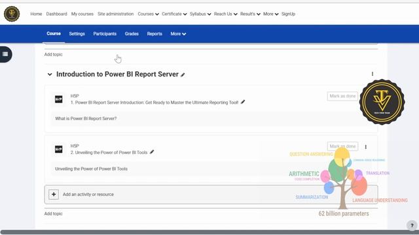Viewport: 419px width, 235px height.
Task: Expand the Result's dropdown menu
Action: point(250,14)
